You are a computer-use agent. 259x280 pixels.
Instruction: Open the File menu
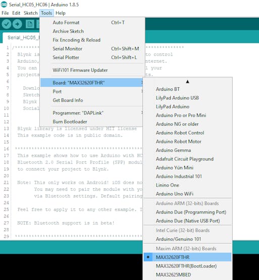click(5, 13)
